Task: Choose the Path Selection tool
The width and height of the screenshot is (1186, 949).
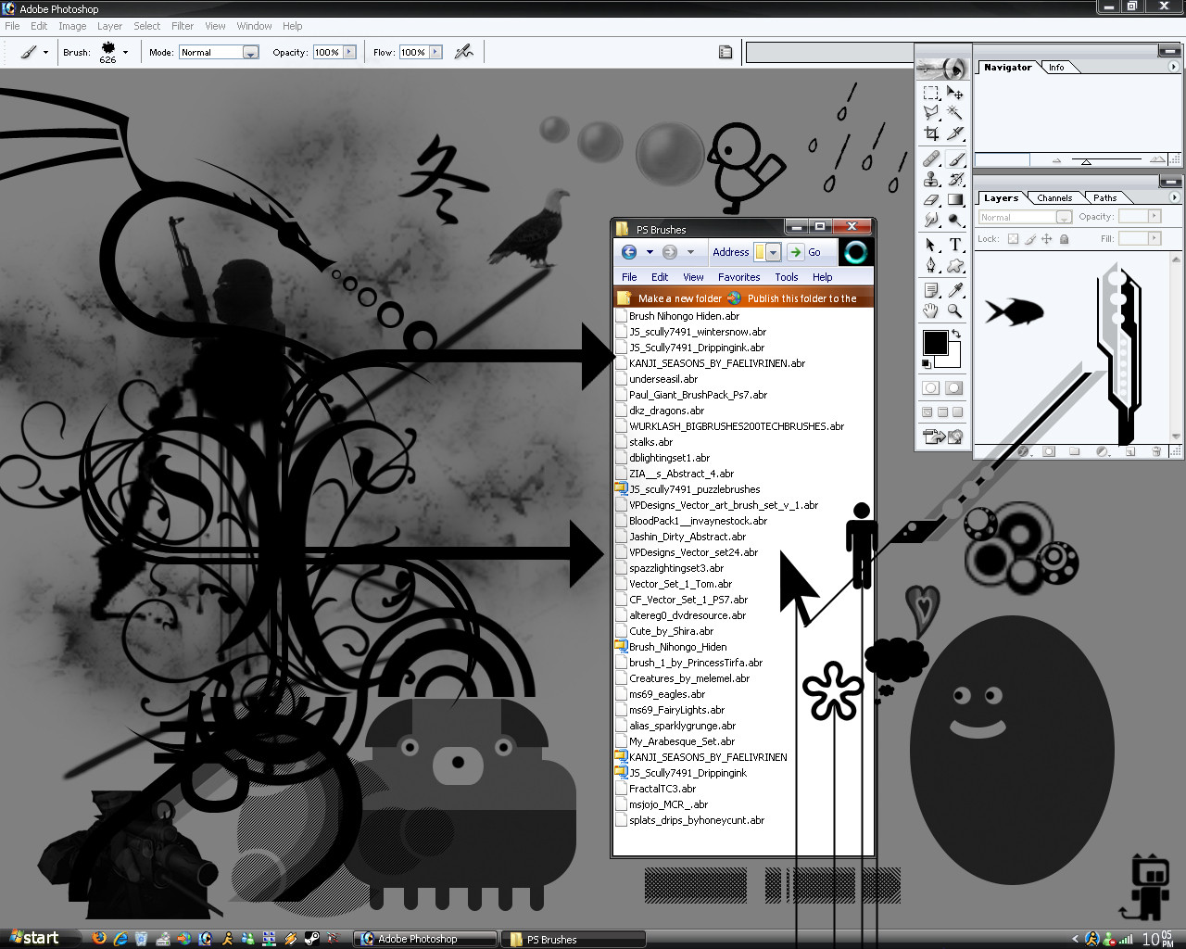Action: pos(931,245)
